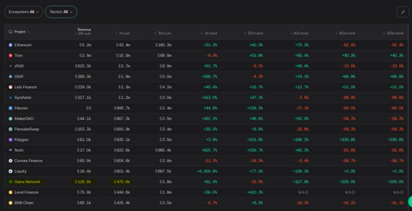Open the Sector: All dropdown
The image size is (412, 211).
(x=61, y=12)
